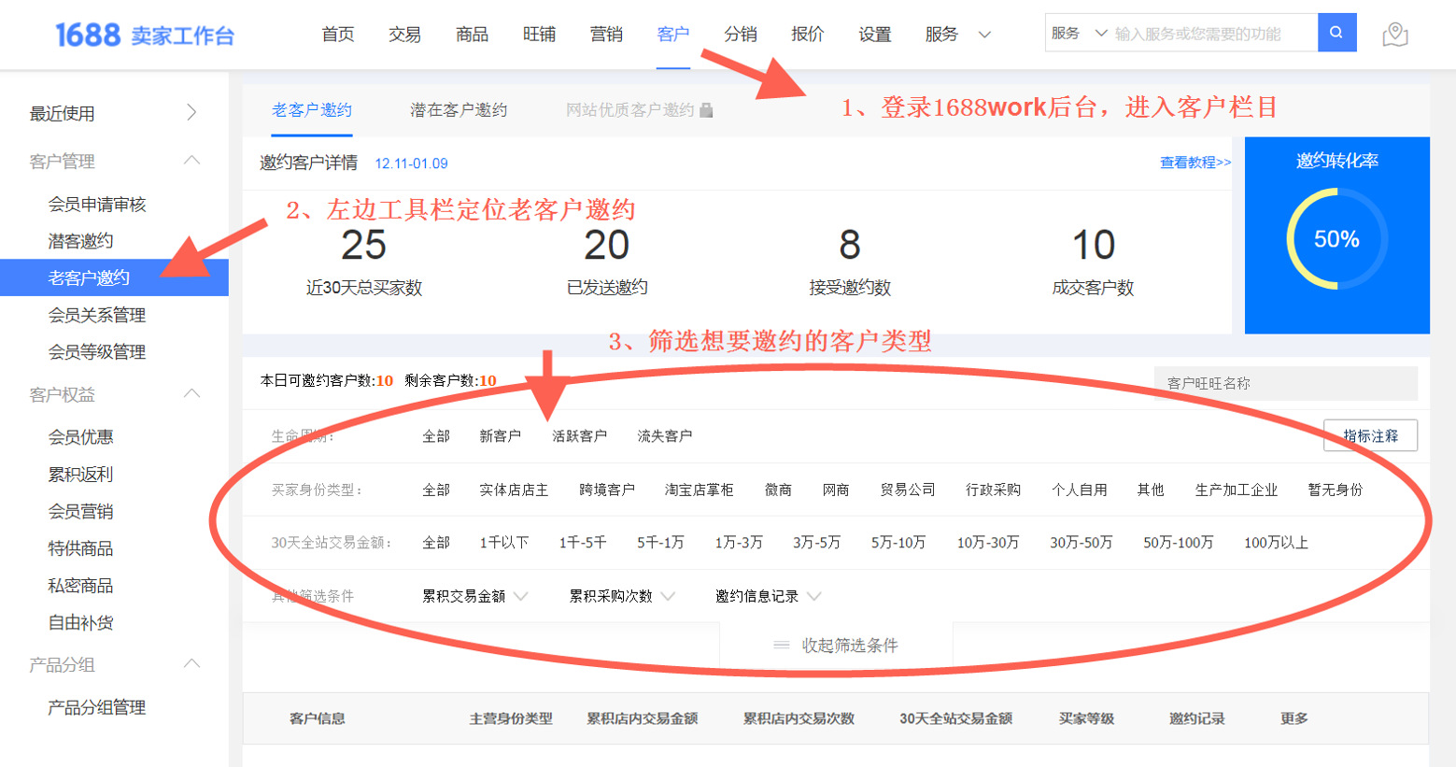Viewport: 1456px width, 767px height.
Task: Open the 分销 menu
Action: 741,35
